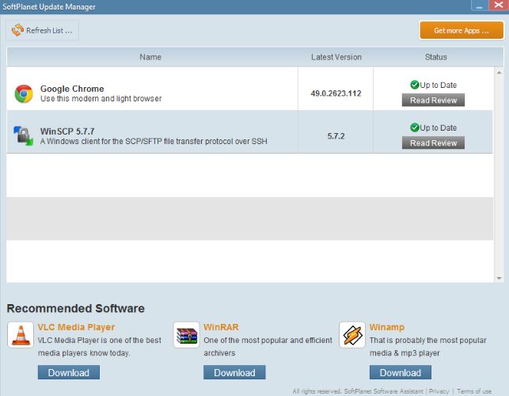Click version 5.7.2 cell
The height and width of the screenshot is (396, 509).
coord(336,136)
